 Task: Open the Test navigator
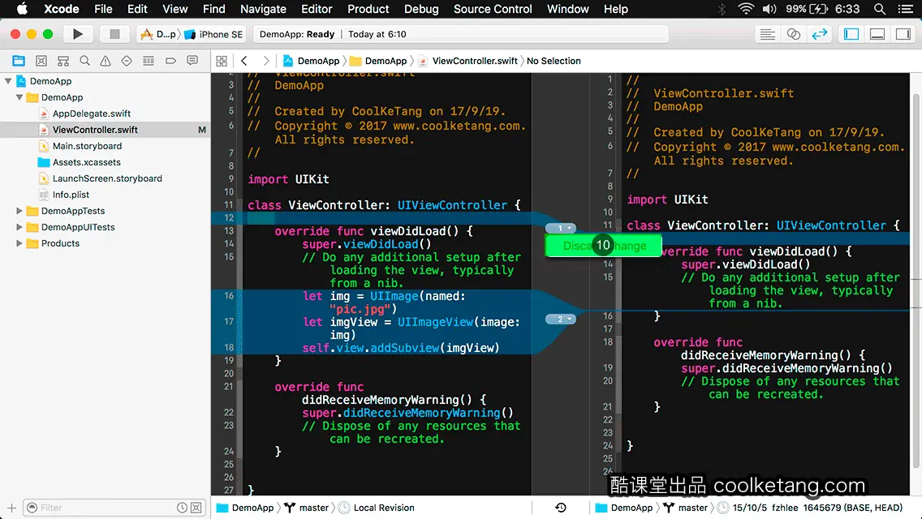pyautogui.click(x=127, y=61)
